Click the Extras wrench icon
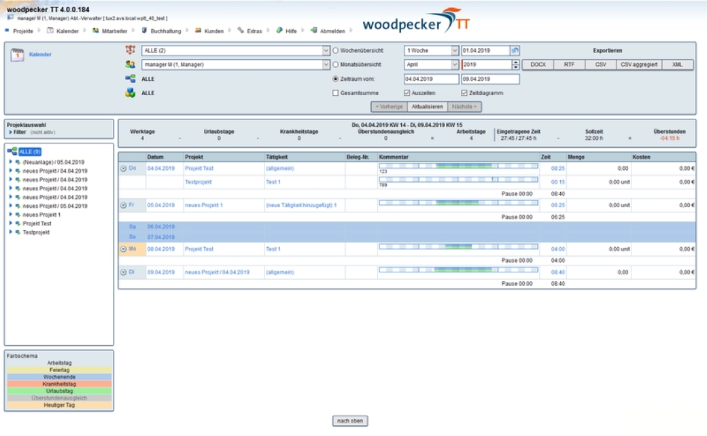Screen dimensions: 707x436 pyautogui.click(x=241, y=31)
